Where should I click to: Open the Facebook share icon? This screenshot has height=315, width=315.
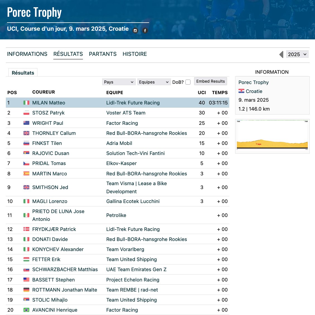[x=145, y=30]
